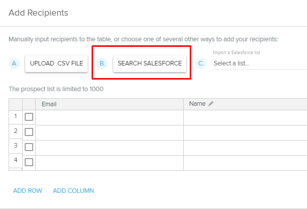Select the Email column header
Screen dimensions: 307x209
coord(109,104)
